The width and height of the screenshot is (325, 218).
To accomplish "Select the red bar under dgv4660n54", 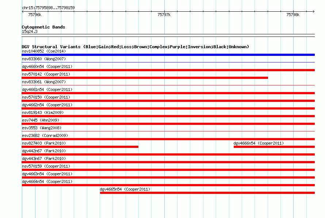I will (x=168, y=70).
